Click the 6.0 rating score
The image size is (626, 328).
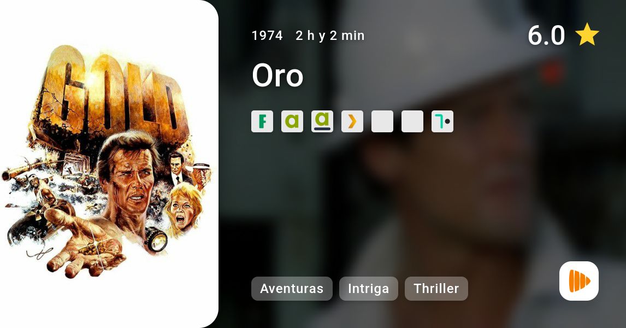(546, 35)
